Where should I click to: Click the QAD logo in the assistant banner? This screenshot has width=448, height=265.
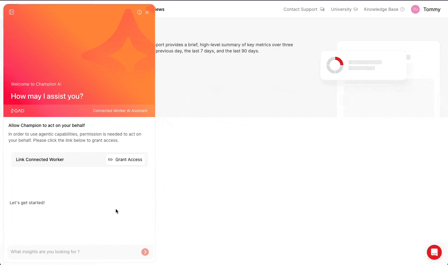click(x=17, y=110)
